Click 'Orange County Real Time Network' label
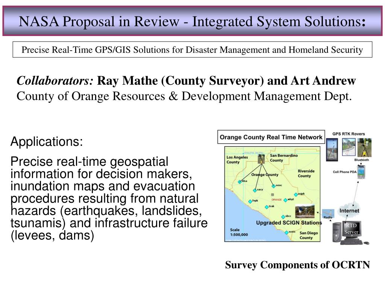 [x=271, y=137]
